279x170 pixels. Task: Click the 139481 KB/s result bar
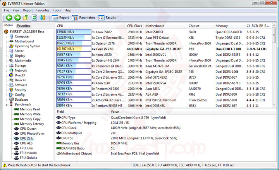pyautogui.click(x=74, y=32)
